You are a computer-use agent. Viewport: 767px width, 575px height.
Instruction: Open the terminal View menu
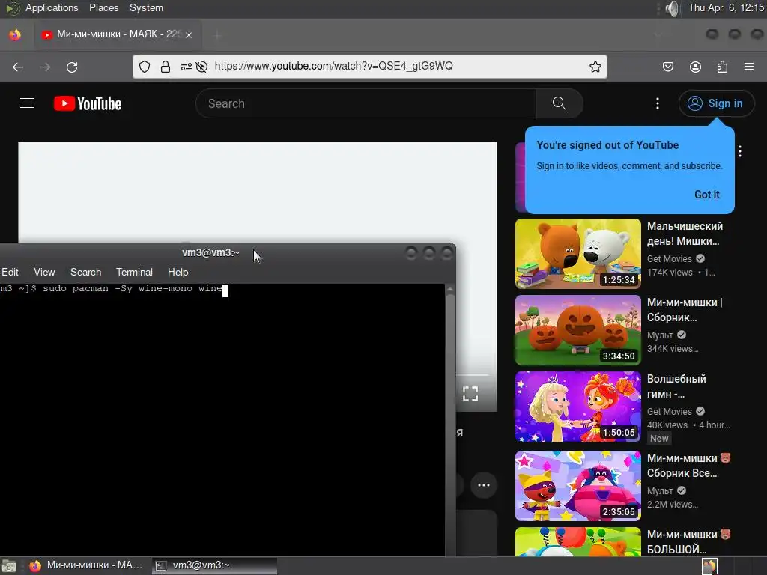tap(44, 272)
